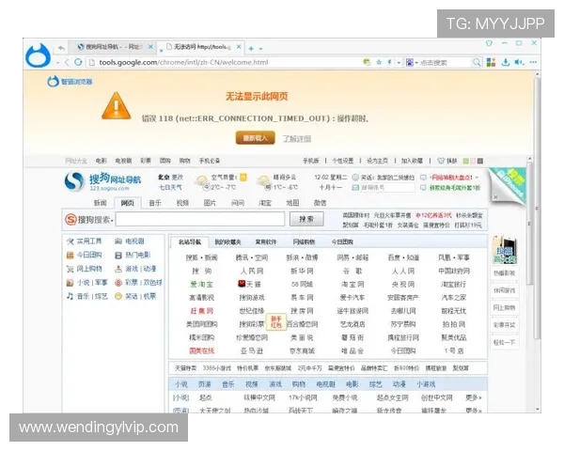564x451 pixels.
Task: Switch to the 常用软件 tab
Action: tap(266, 242)
